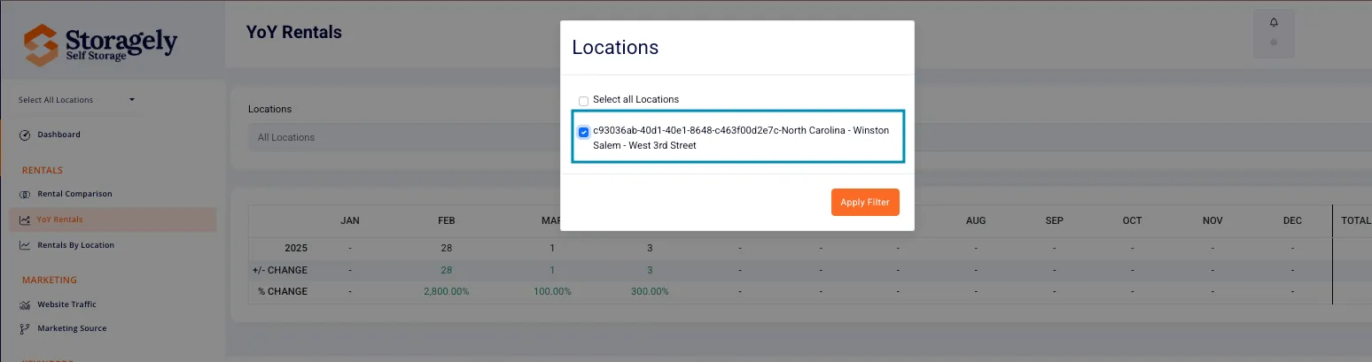Open Marketing Source page

[x=72, y=328]
